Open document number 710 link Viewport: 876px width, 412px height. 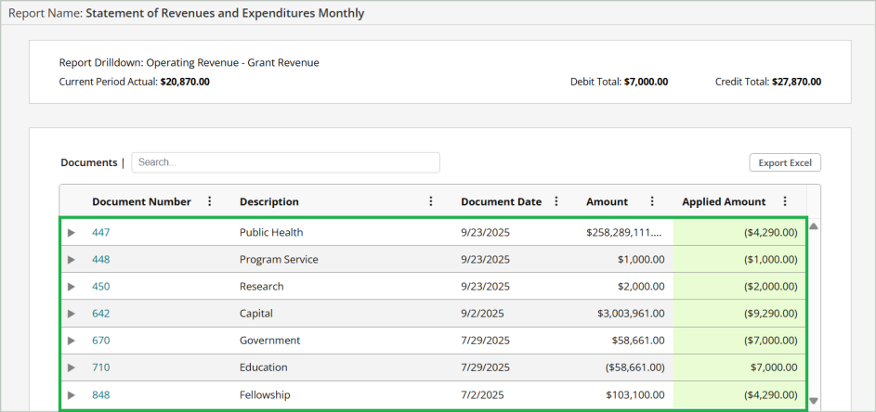click(100, 367)
